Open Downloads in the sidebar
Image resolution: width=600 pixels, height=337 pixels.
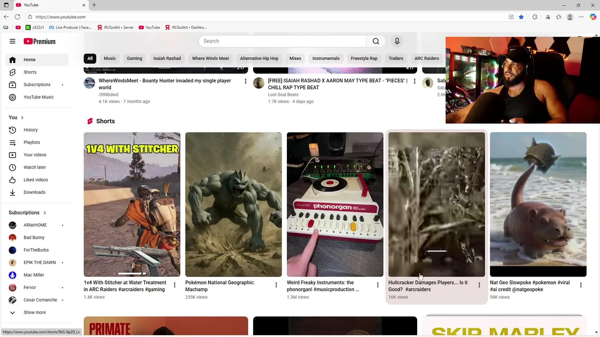(37, 192)
